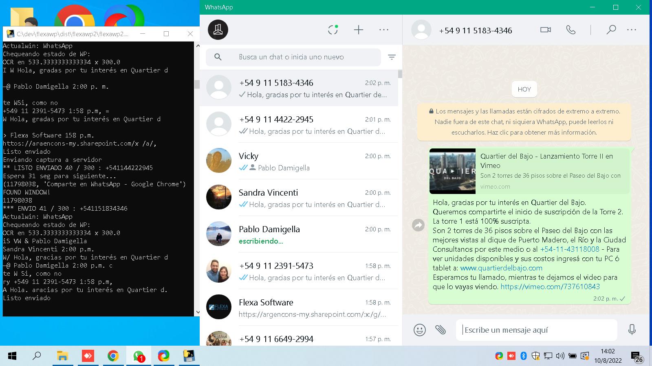Open the chat list three-dots menu

(x=384, y=30)
